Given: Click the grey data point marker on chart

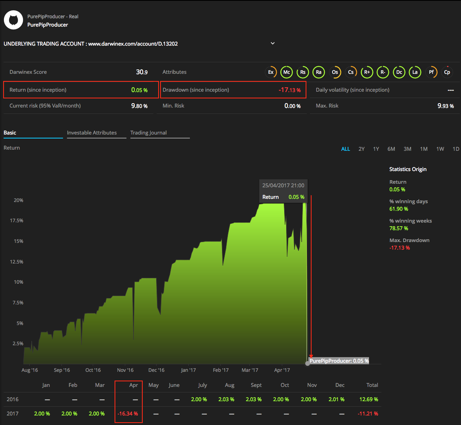Looking at the screenshot, I should pos(308,363).
